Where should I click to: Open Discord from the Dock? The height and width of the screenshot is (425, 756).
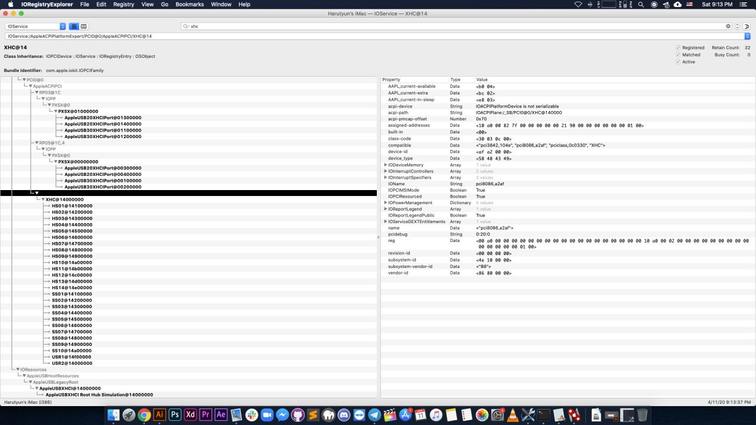[344, 415]
